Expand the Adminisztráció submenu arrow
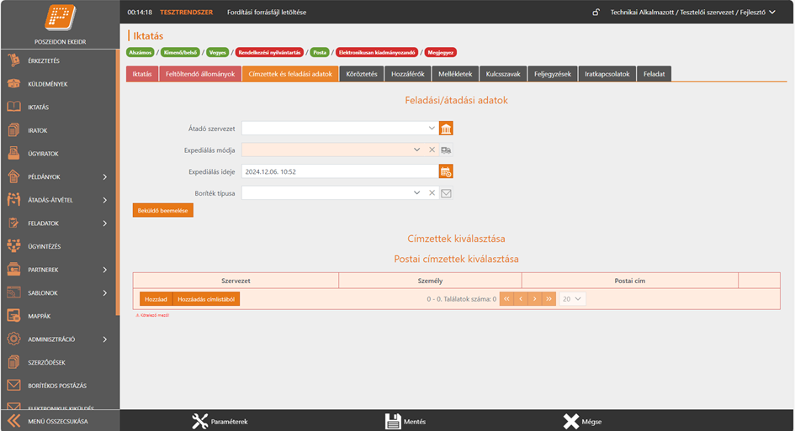Image resolution: width=795 pixels, height=431 pixels. pyautogui.click(x=105, y=339)
